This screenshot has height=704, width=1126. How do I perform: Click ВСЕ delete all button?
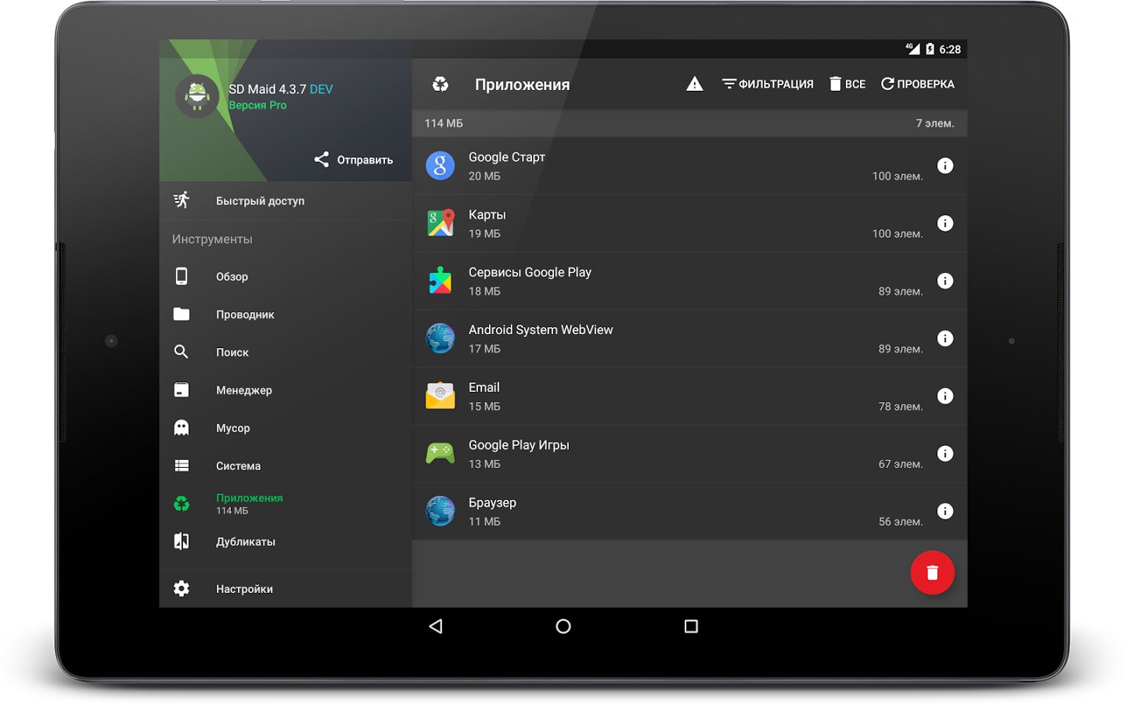[x=847, y=84]
